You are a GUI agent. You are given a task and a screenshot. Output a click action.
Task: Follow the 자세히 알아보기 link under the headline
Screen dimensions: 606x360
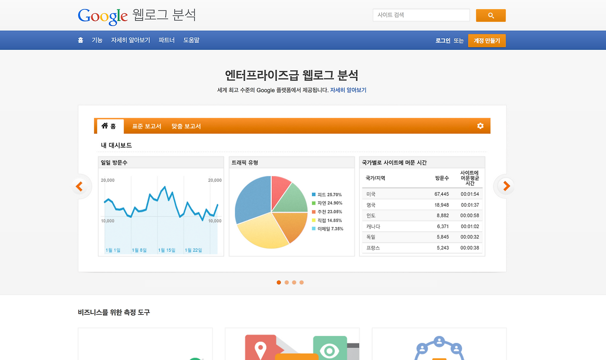(x=348, y=90)
